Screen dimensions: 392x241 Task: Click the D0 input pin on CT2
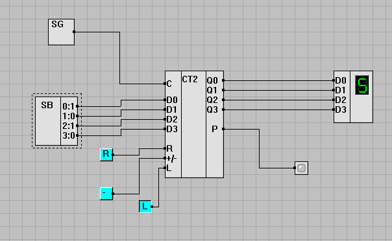click(165, 100)
